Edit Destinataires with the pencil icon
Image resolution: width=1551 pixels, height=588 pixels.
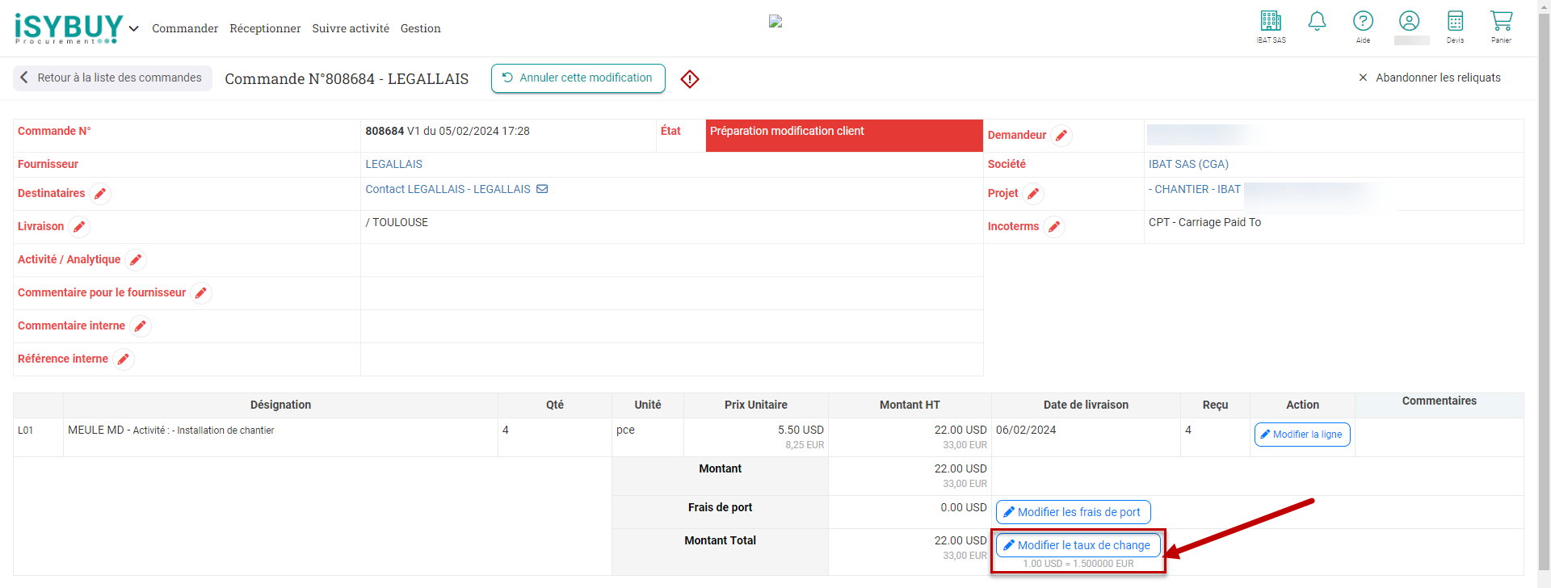[x=100, y=194]
